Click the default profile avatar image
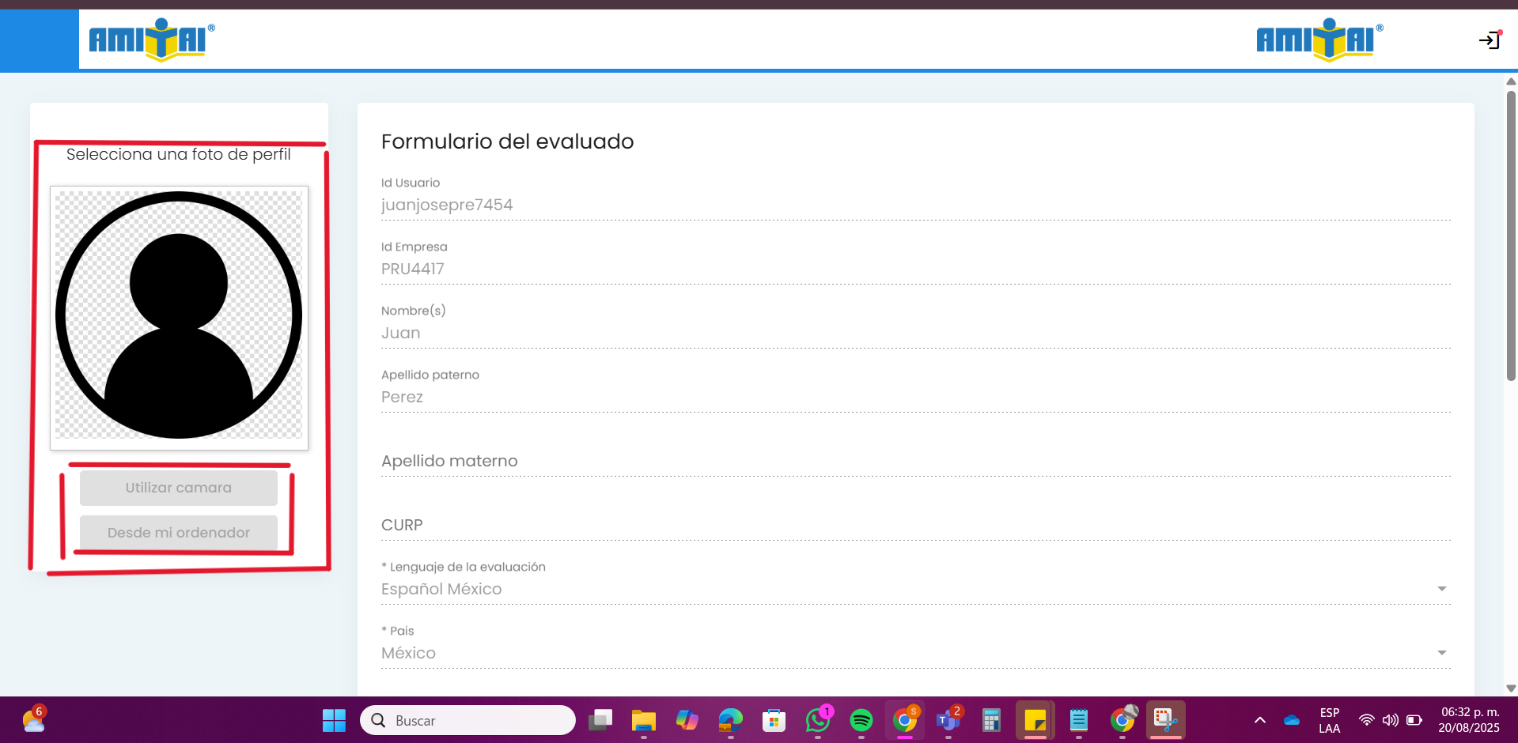Image resolution: width=1518 pixels, height=743 pixels. (179, 316)
